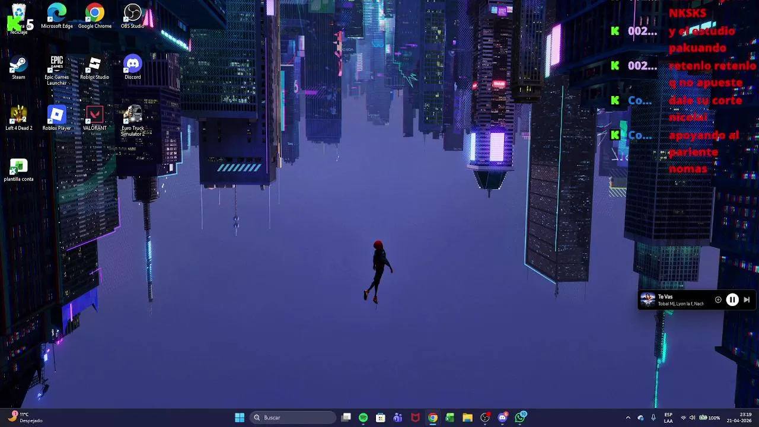Open WhatsApp from the taskbar
This screenshot has width=759, height=427.
(520, 418)
